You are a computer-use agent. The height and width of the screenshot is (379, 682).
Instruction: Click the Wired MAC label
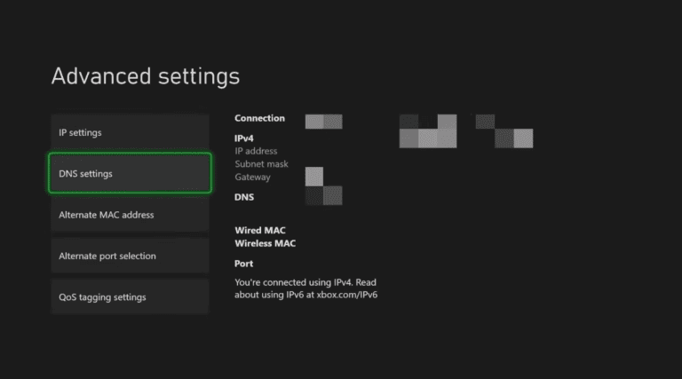[x=260, y=230]
